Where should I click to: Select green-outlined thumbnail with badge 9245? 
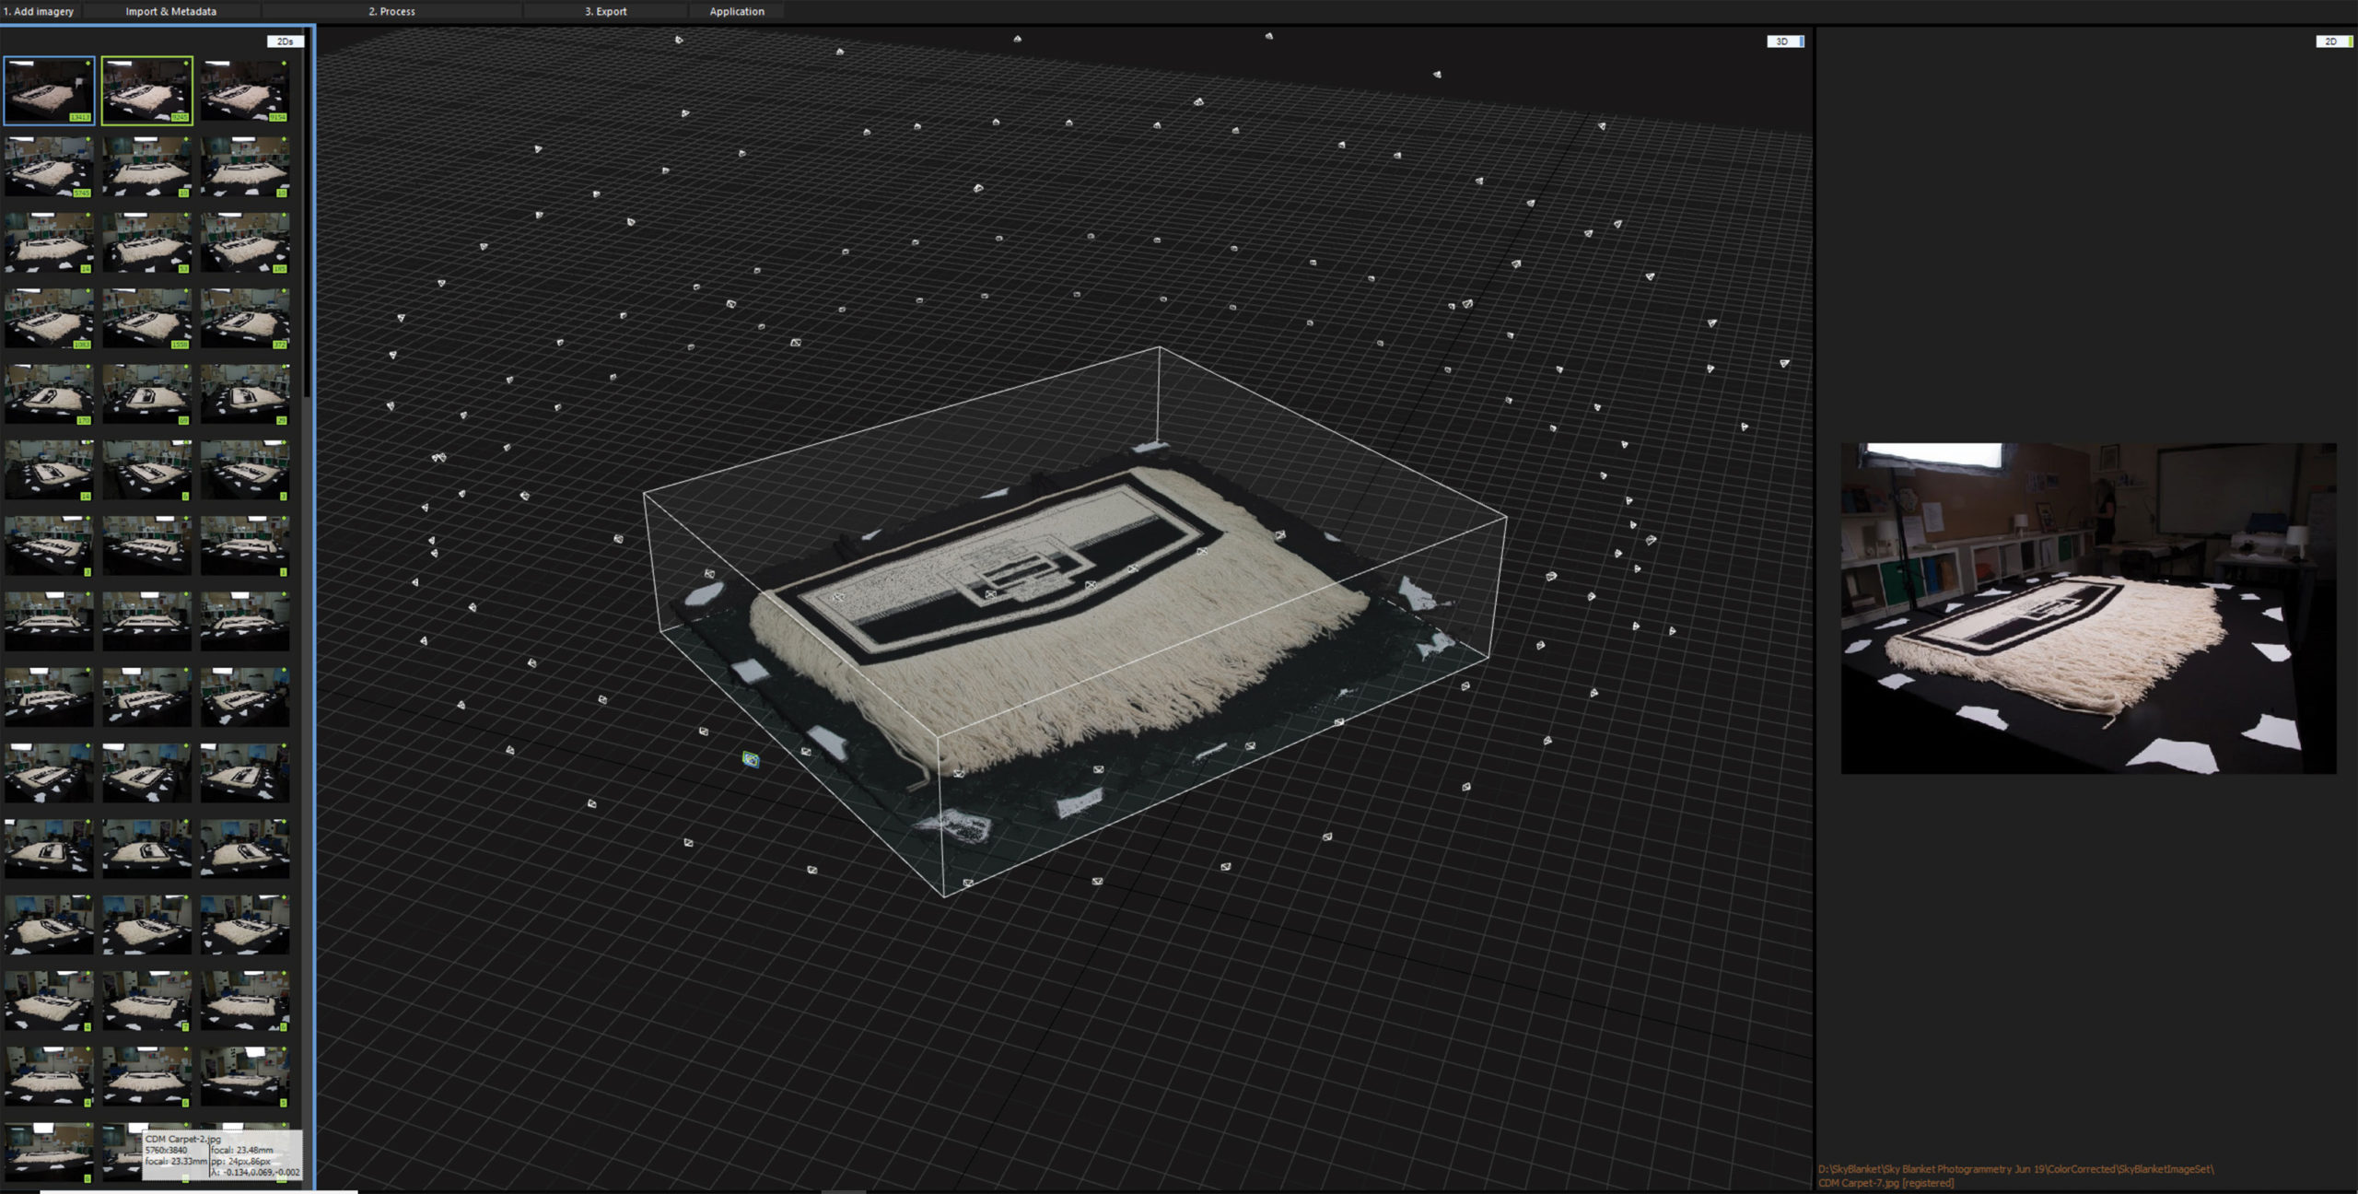146,90
